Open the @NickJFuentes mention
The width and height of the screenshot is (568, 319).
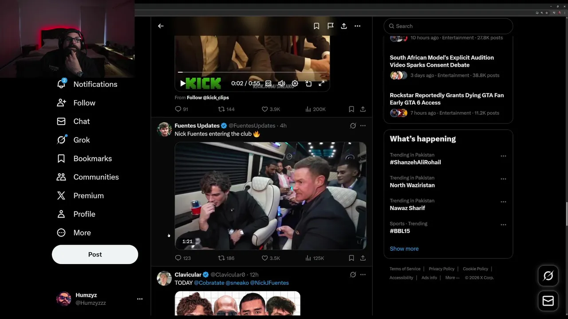pos(269,283)
